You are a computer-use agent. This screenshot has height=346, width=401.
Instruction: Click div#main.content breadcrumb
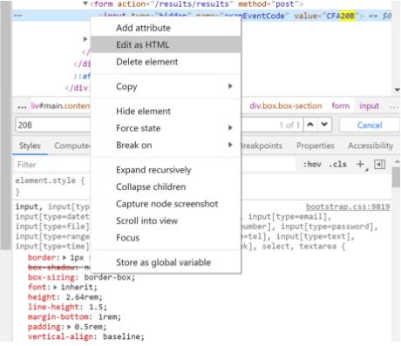[x=60, y=105]
